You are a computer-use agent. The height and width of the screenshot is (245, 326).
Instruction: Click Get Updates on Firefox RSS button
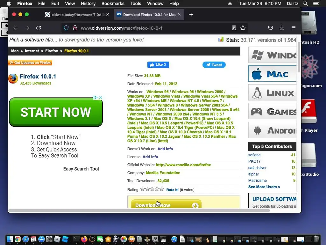[30, 63]
